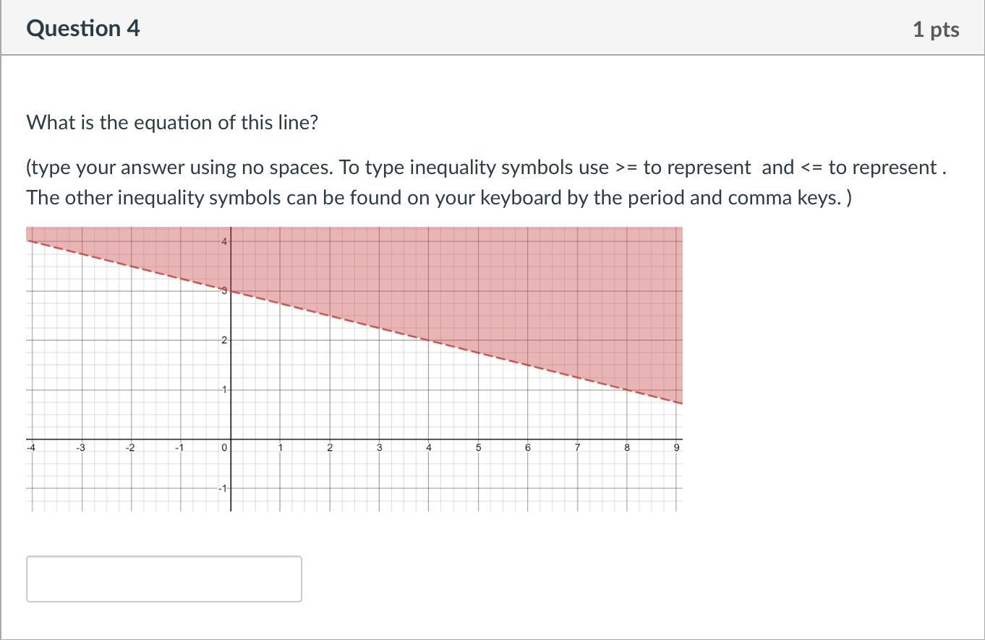Click the x-axis label '2'
The image size is (985, 640).
[330, 448]
